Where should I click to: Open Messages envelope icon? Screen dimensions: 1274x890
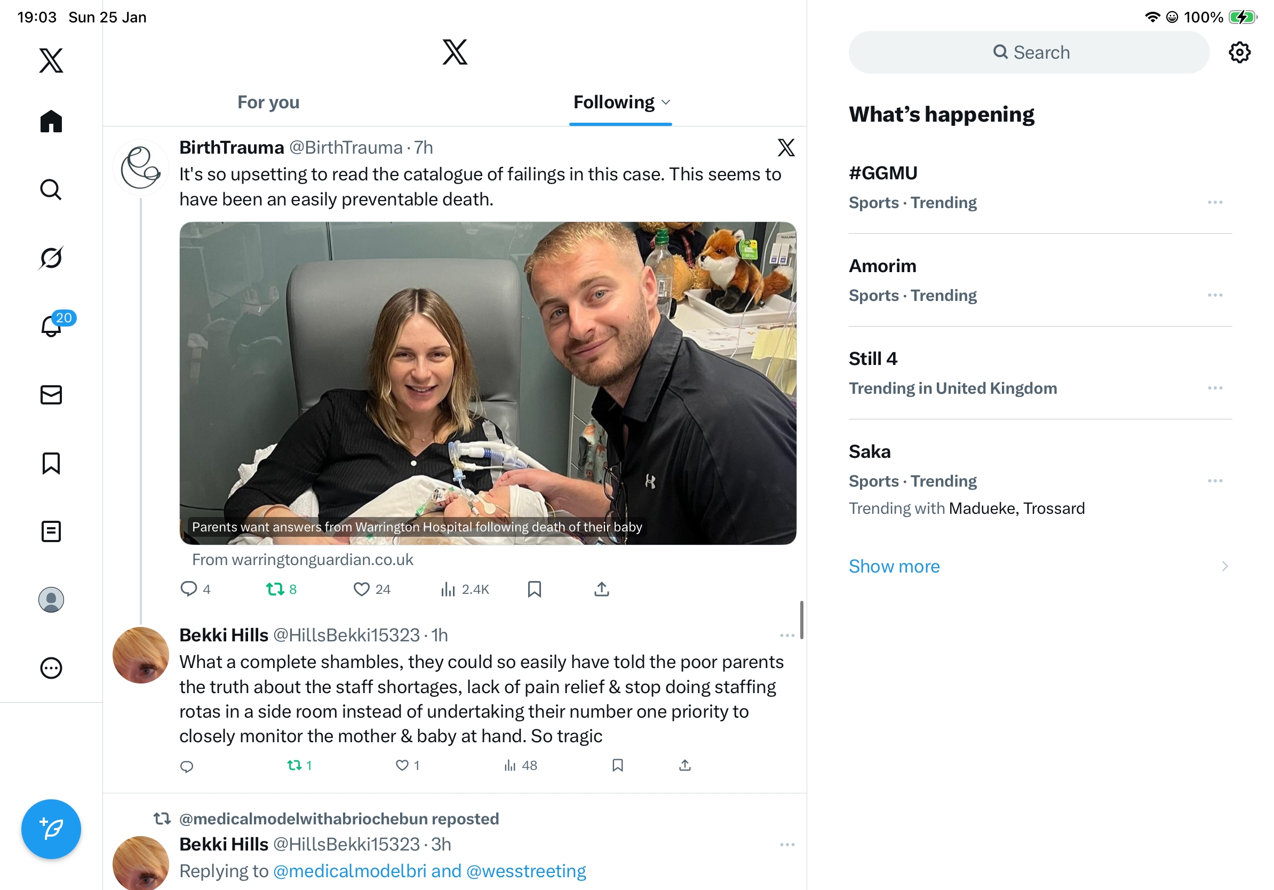coord(51,394)
